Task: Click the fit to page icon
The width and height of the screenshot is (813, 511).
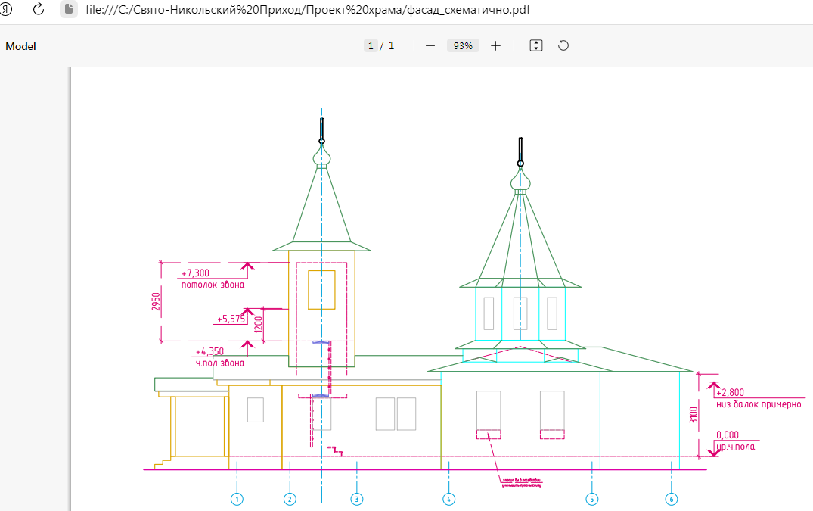Action: (x=536, y=45)
